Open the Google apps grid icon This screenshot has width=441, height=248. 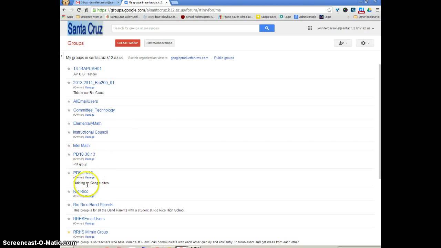pyautogui.click(x=310, y=28)
